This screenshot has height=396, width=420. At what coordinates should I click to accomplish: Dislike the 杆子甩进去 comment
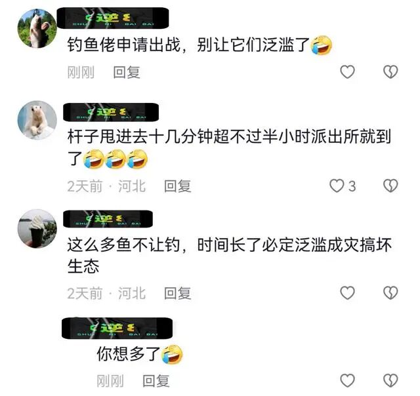[390, 186]
